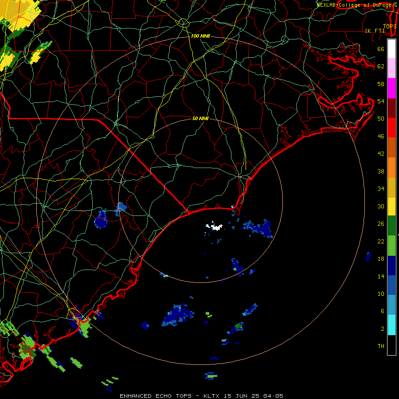Click the light green legend swatch
This screenshot has height=399, width=399.
click(391, 246)
